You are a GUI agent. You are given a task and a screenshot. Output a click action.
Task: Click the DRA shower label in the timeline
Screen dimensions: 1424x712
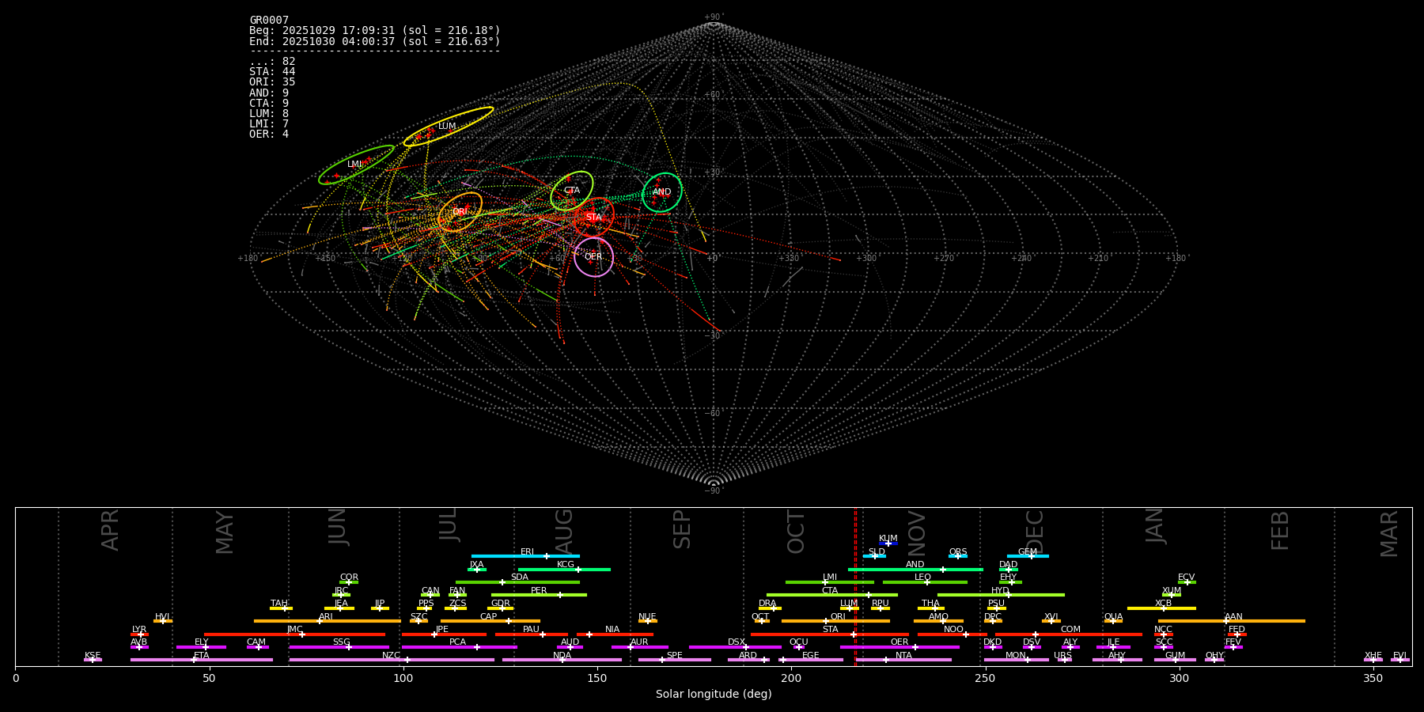(767, 604)
